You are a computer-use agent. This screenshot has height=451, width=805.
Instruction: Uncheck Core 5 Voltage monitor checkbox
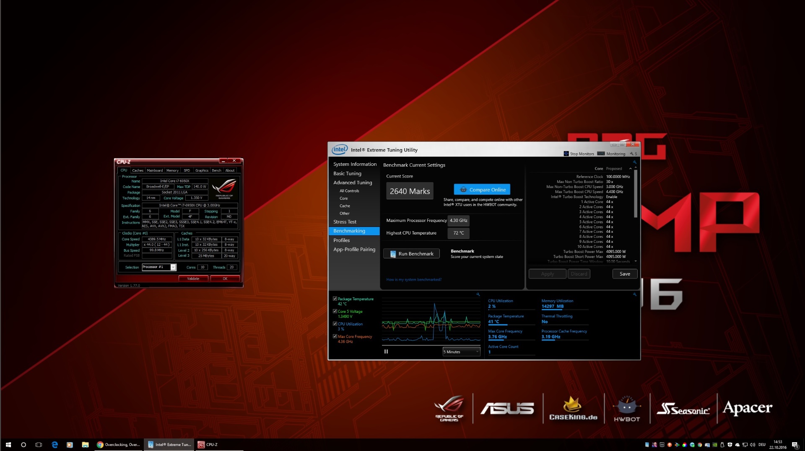click(335, 311)
